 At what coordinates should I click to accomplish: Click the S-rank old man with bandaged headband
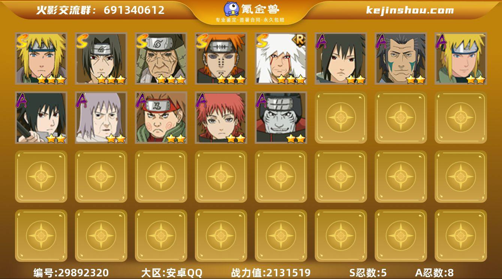[x=161, y=58]
